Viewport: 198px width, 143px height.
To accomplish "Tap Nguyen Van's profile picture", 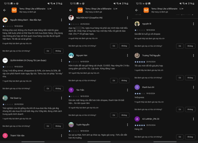I will (x=71, y=55).
